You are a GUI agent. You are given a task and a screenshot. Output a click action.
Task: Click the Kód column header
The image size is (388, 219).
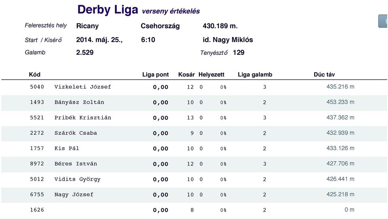click(35, 75)
